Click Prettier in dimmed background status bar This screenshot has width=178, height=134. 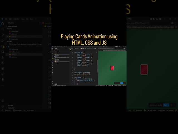(x=170, y=111)
